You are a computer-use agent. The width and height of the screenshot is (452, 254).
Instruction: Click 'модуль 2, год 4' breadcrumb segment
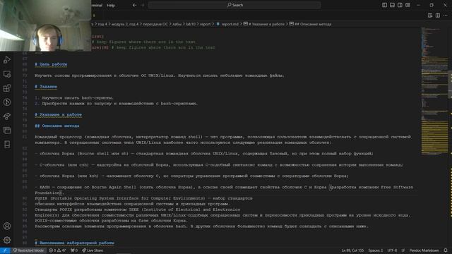point(124,24)
